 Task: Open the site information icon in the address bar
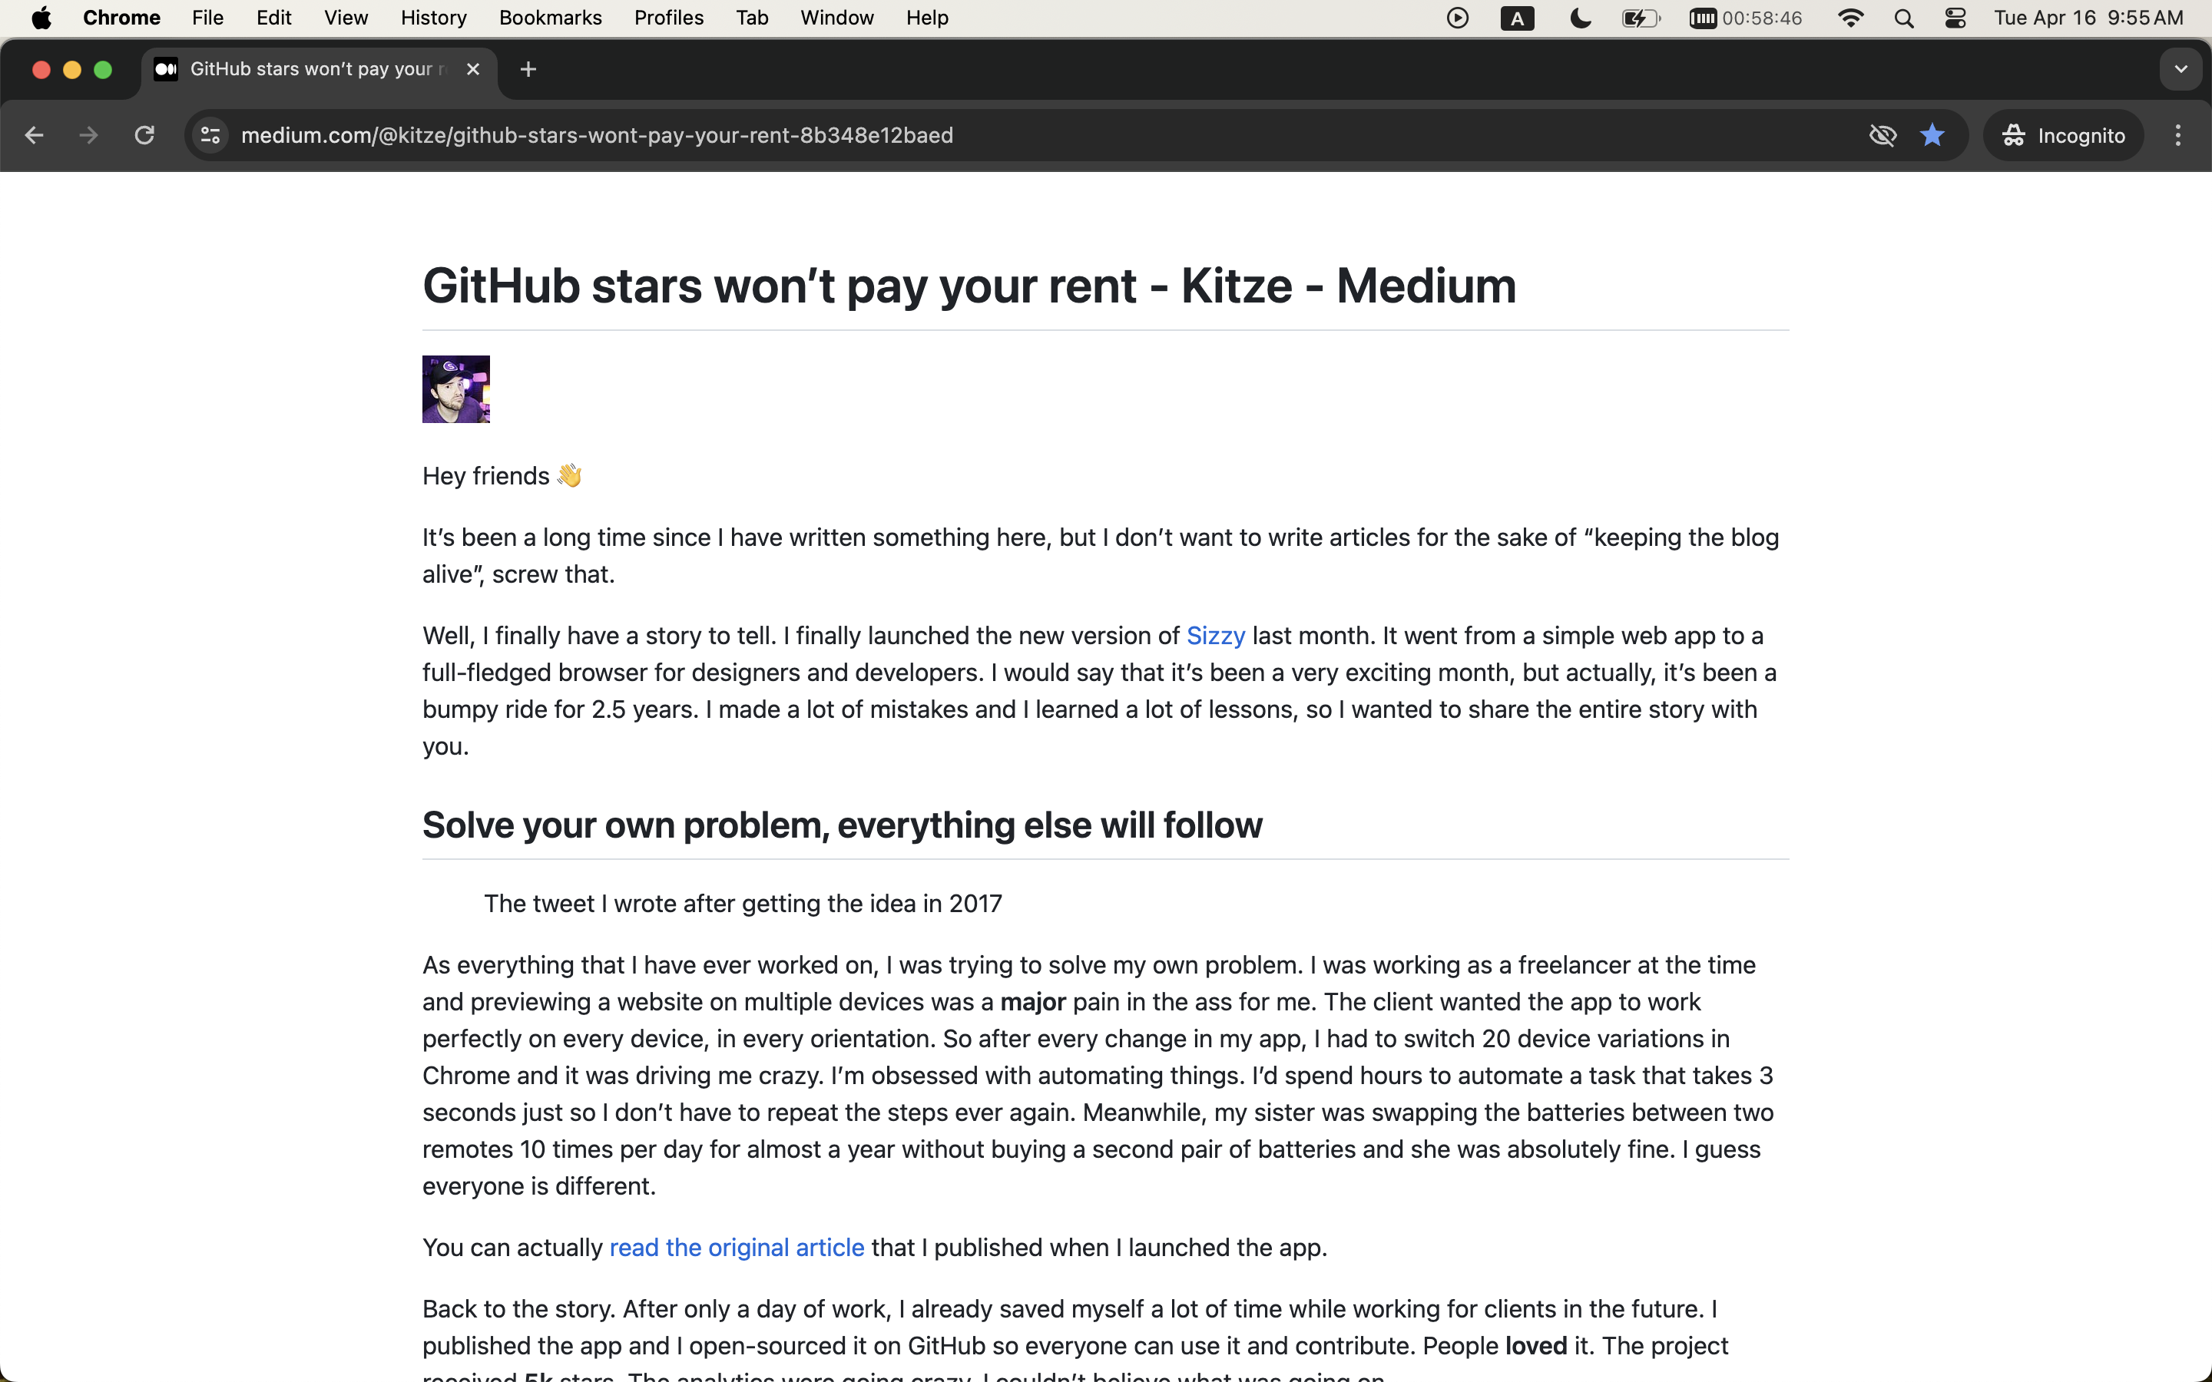coord(210,135)
